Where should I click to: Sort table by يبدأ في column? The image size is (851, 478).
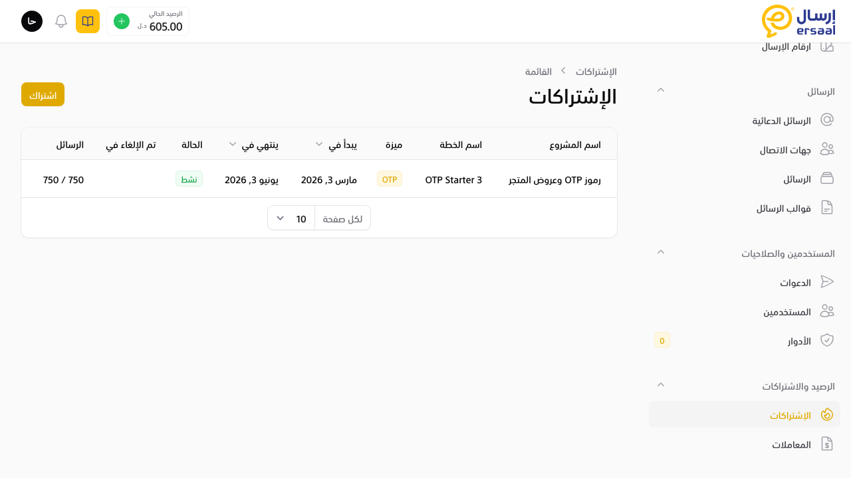click(x=319, y=144)
